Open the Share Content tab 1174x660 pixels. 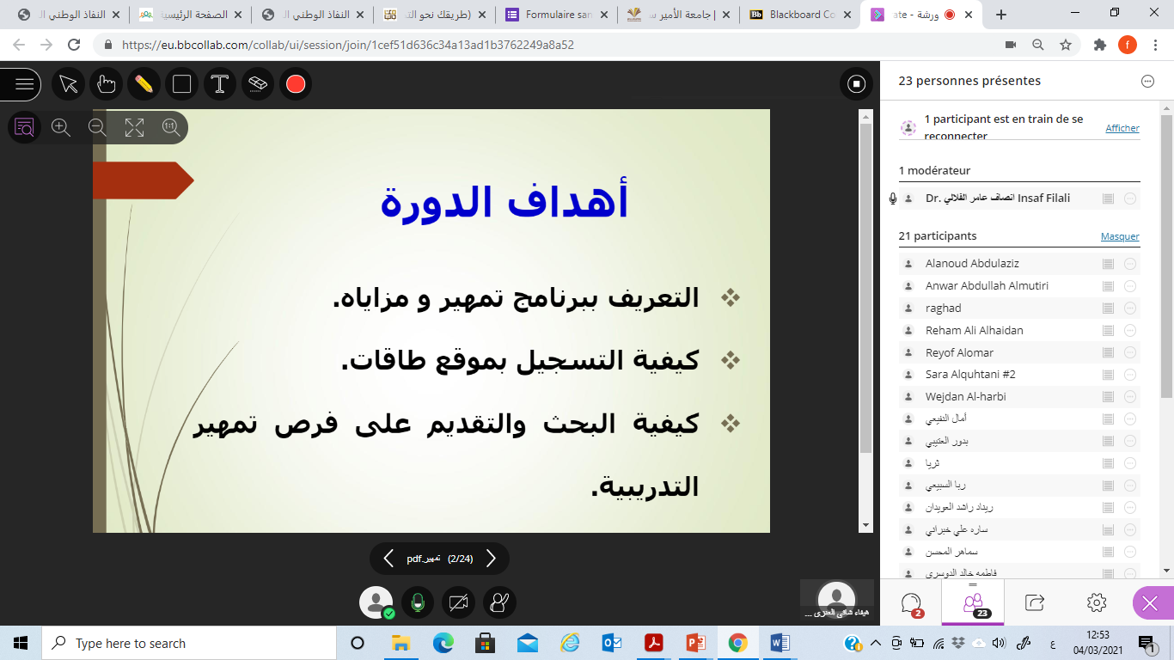point(1035,602)
